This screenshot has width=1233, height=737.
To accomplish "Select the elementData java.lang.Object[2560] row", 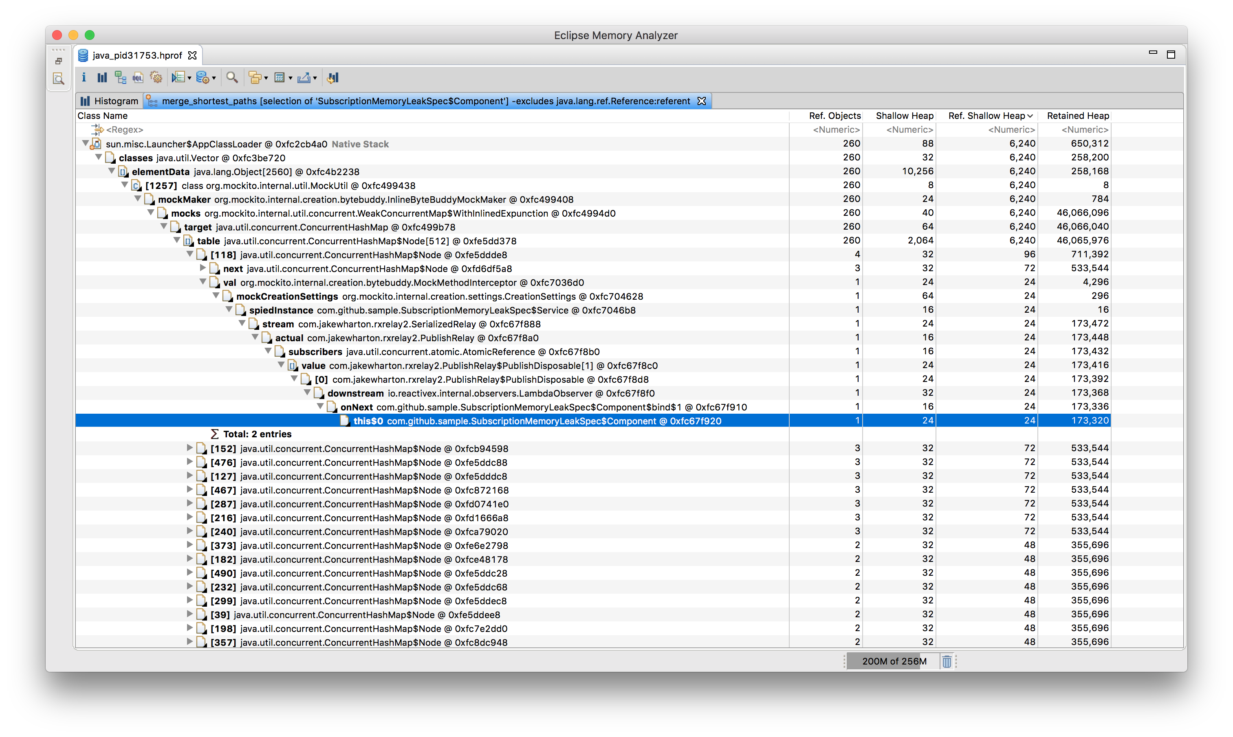I will click(x=592, y=171).
